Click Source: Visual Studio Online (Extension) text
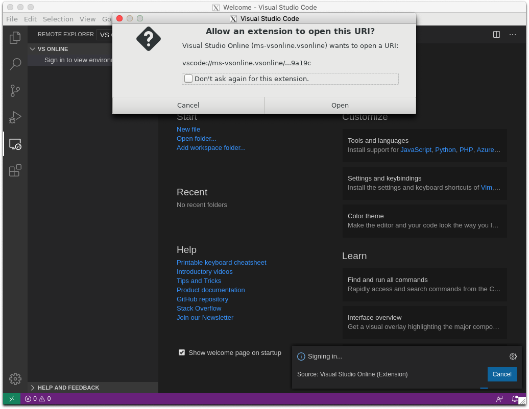 point(352,374)
